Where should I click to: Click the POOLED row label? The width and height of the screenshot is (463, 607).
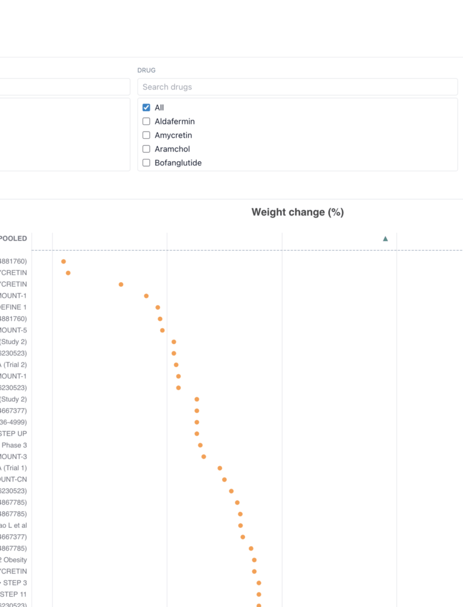[x=13, y=239]
